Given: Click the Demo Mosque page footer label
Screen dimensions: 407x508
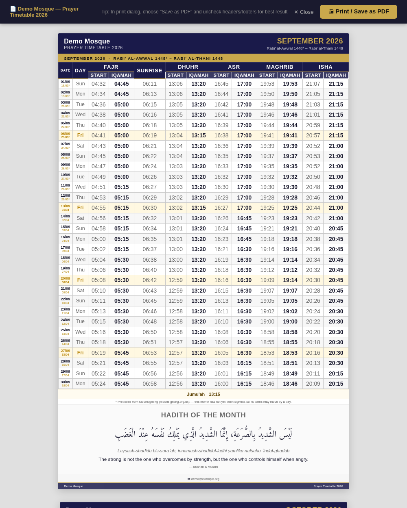Looking at the screenshot, I should tap(73, 486).
